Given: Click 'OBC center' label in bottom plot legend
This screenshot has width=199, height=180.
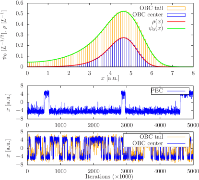Looking at the screenshot, I should tap(148, 143).
